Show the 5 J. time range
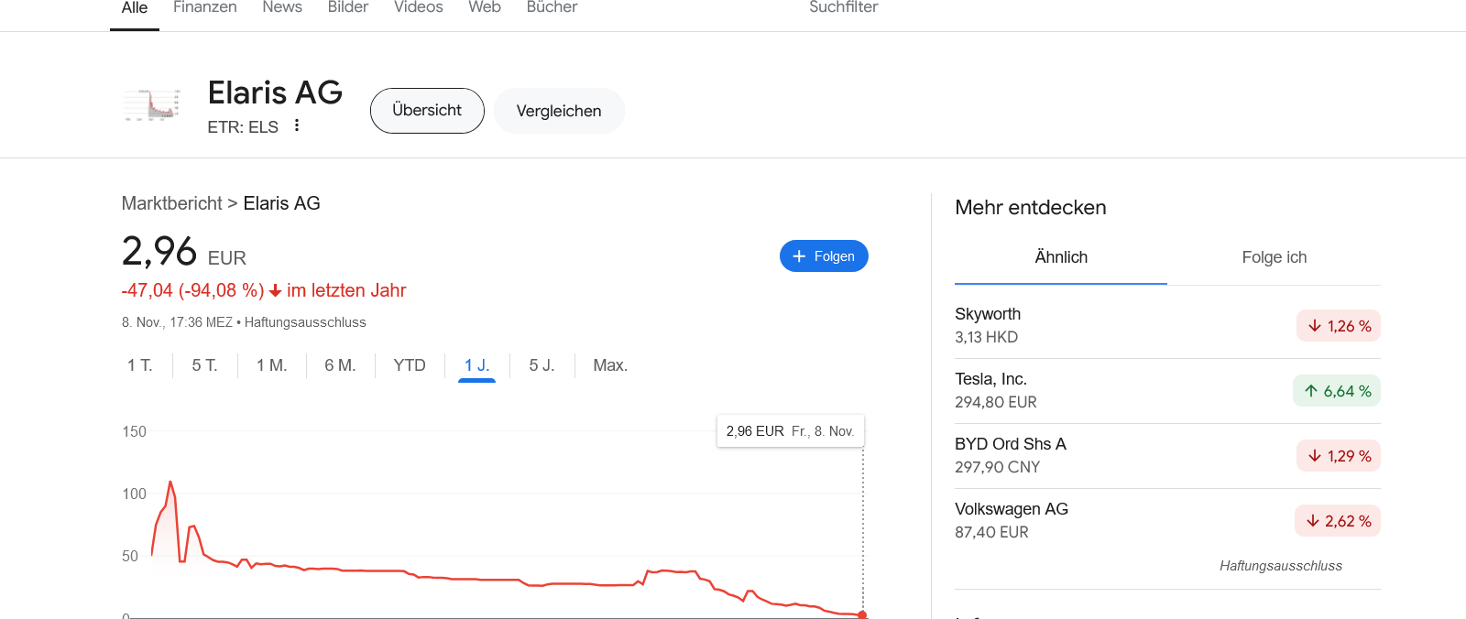Image resolution: width=1466 pixels, height=619 pixels. pos(542,365)
